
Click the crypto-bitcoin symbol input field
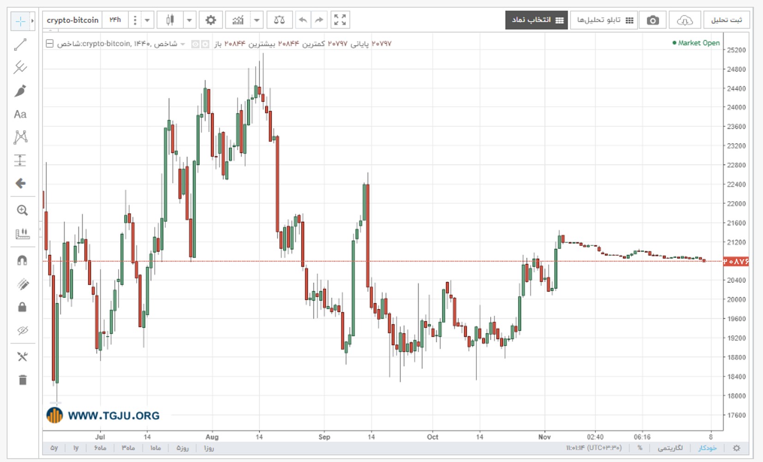(x=72, y=20)
